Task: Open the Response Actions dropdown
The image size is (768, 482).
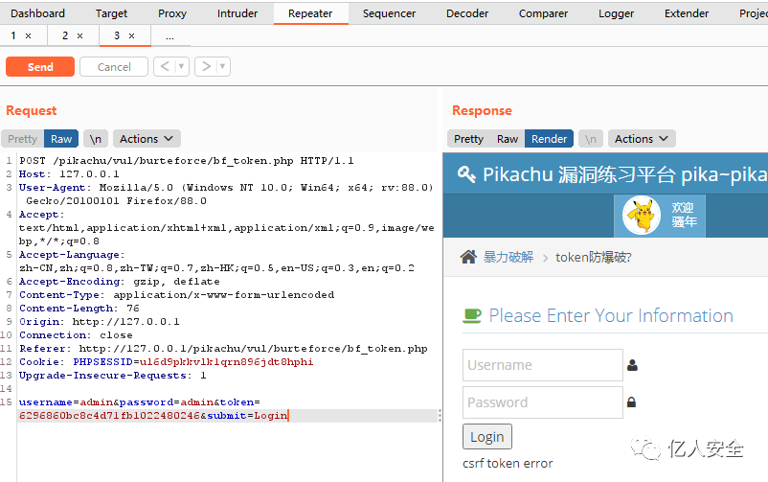Action: (x=642, y=139)
